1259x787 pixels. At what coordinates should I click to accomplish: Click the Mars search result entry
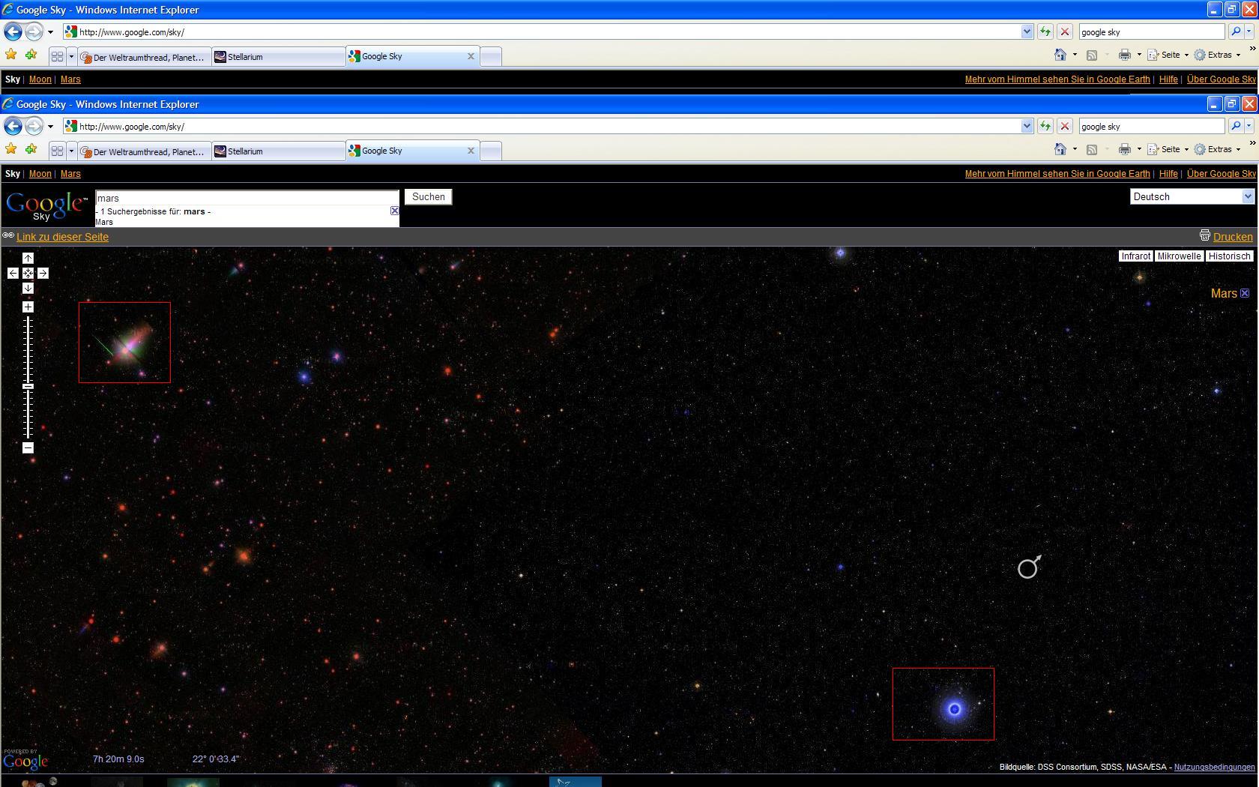pyautogui.click(x=104, y=222)
